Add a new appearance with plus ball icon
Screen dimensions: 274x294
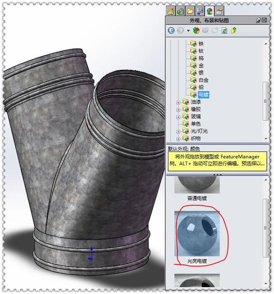tap(196, 30)
